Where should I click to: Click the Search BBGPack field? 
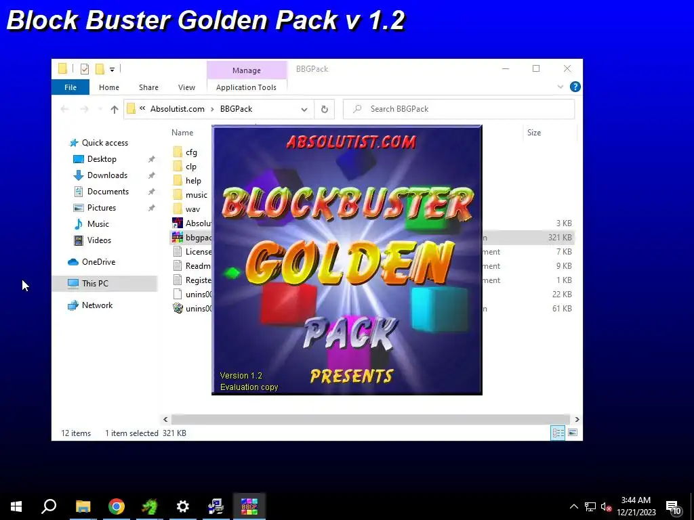pyautogui.click(x=459, y=109)
